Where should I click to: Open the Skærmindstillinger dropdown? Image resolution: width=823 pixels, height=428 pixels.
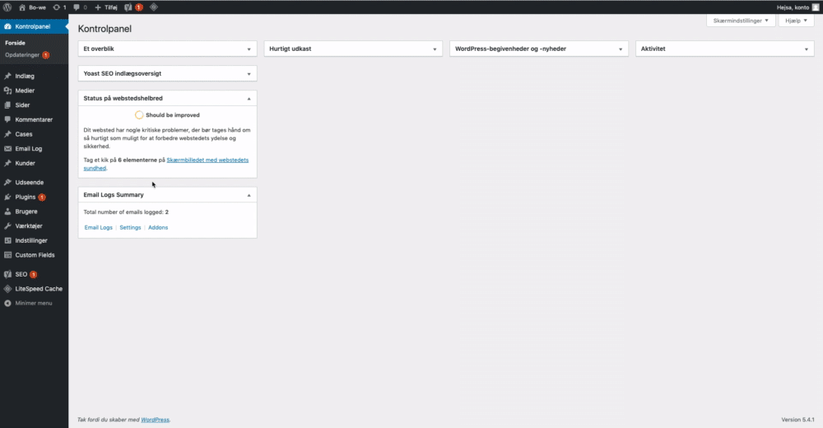coord(741,20)
